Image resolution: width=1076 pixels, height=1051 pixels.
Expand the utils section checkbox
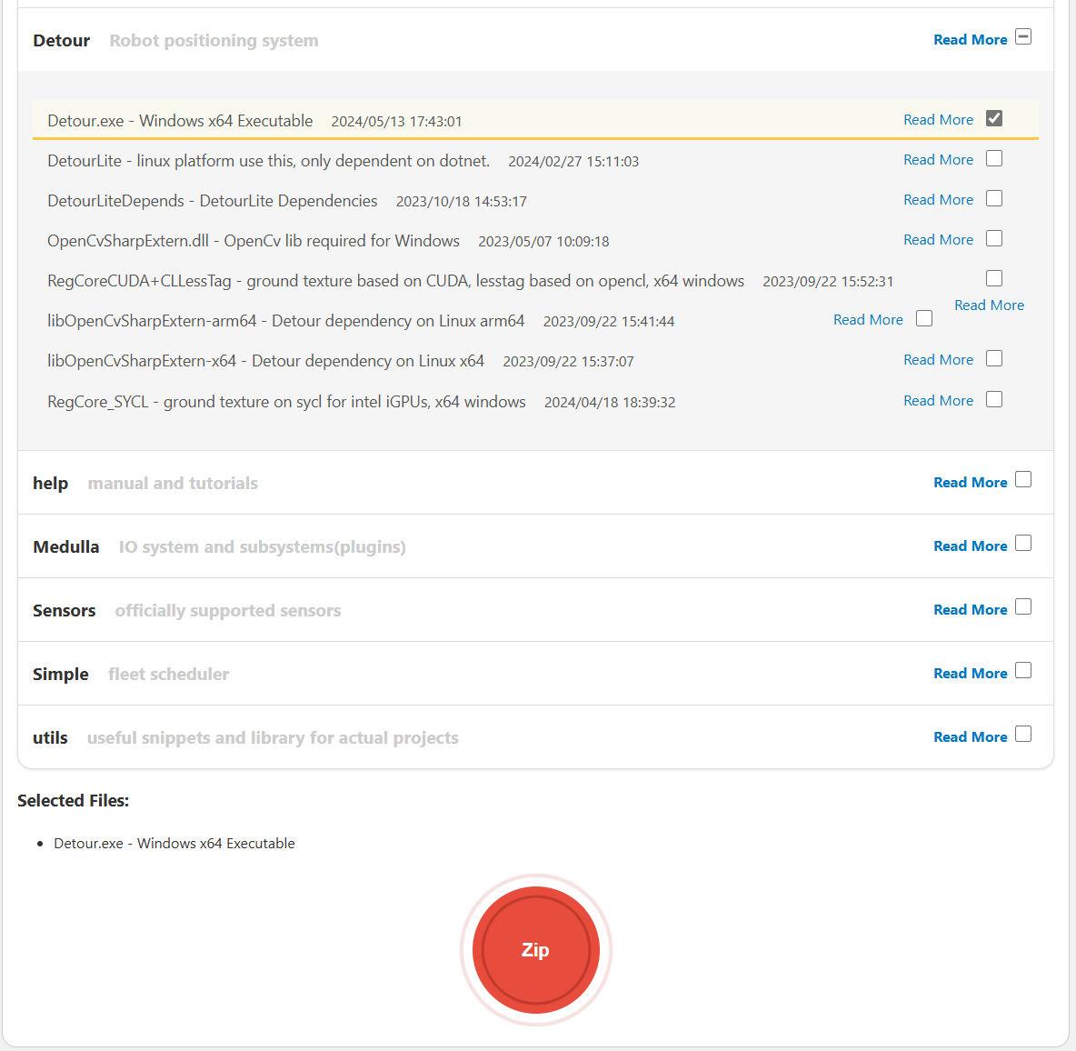(1023, 734)
